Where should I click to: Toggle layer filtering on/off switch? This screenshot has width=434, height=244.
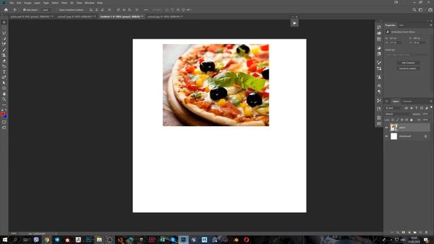pyautogui.click(x=431, y=107)
